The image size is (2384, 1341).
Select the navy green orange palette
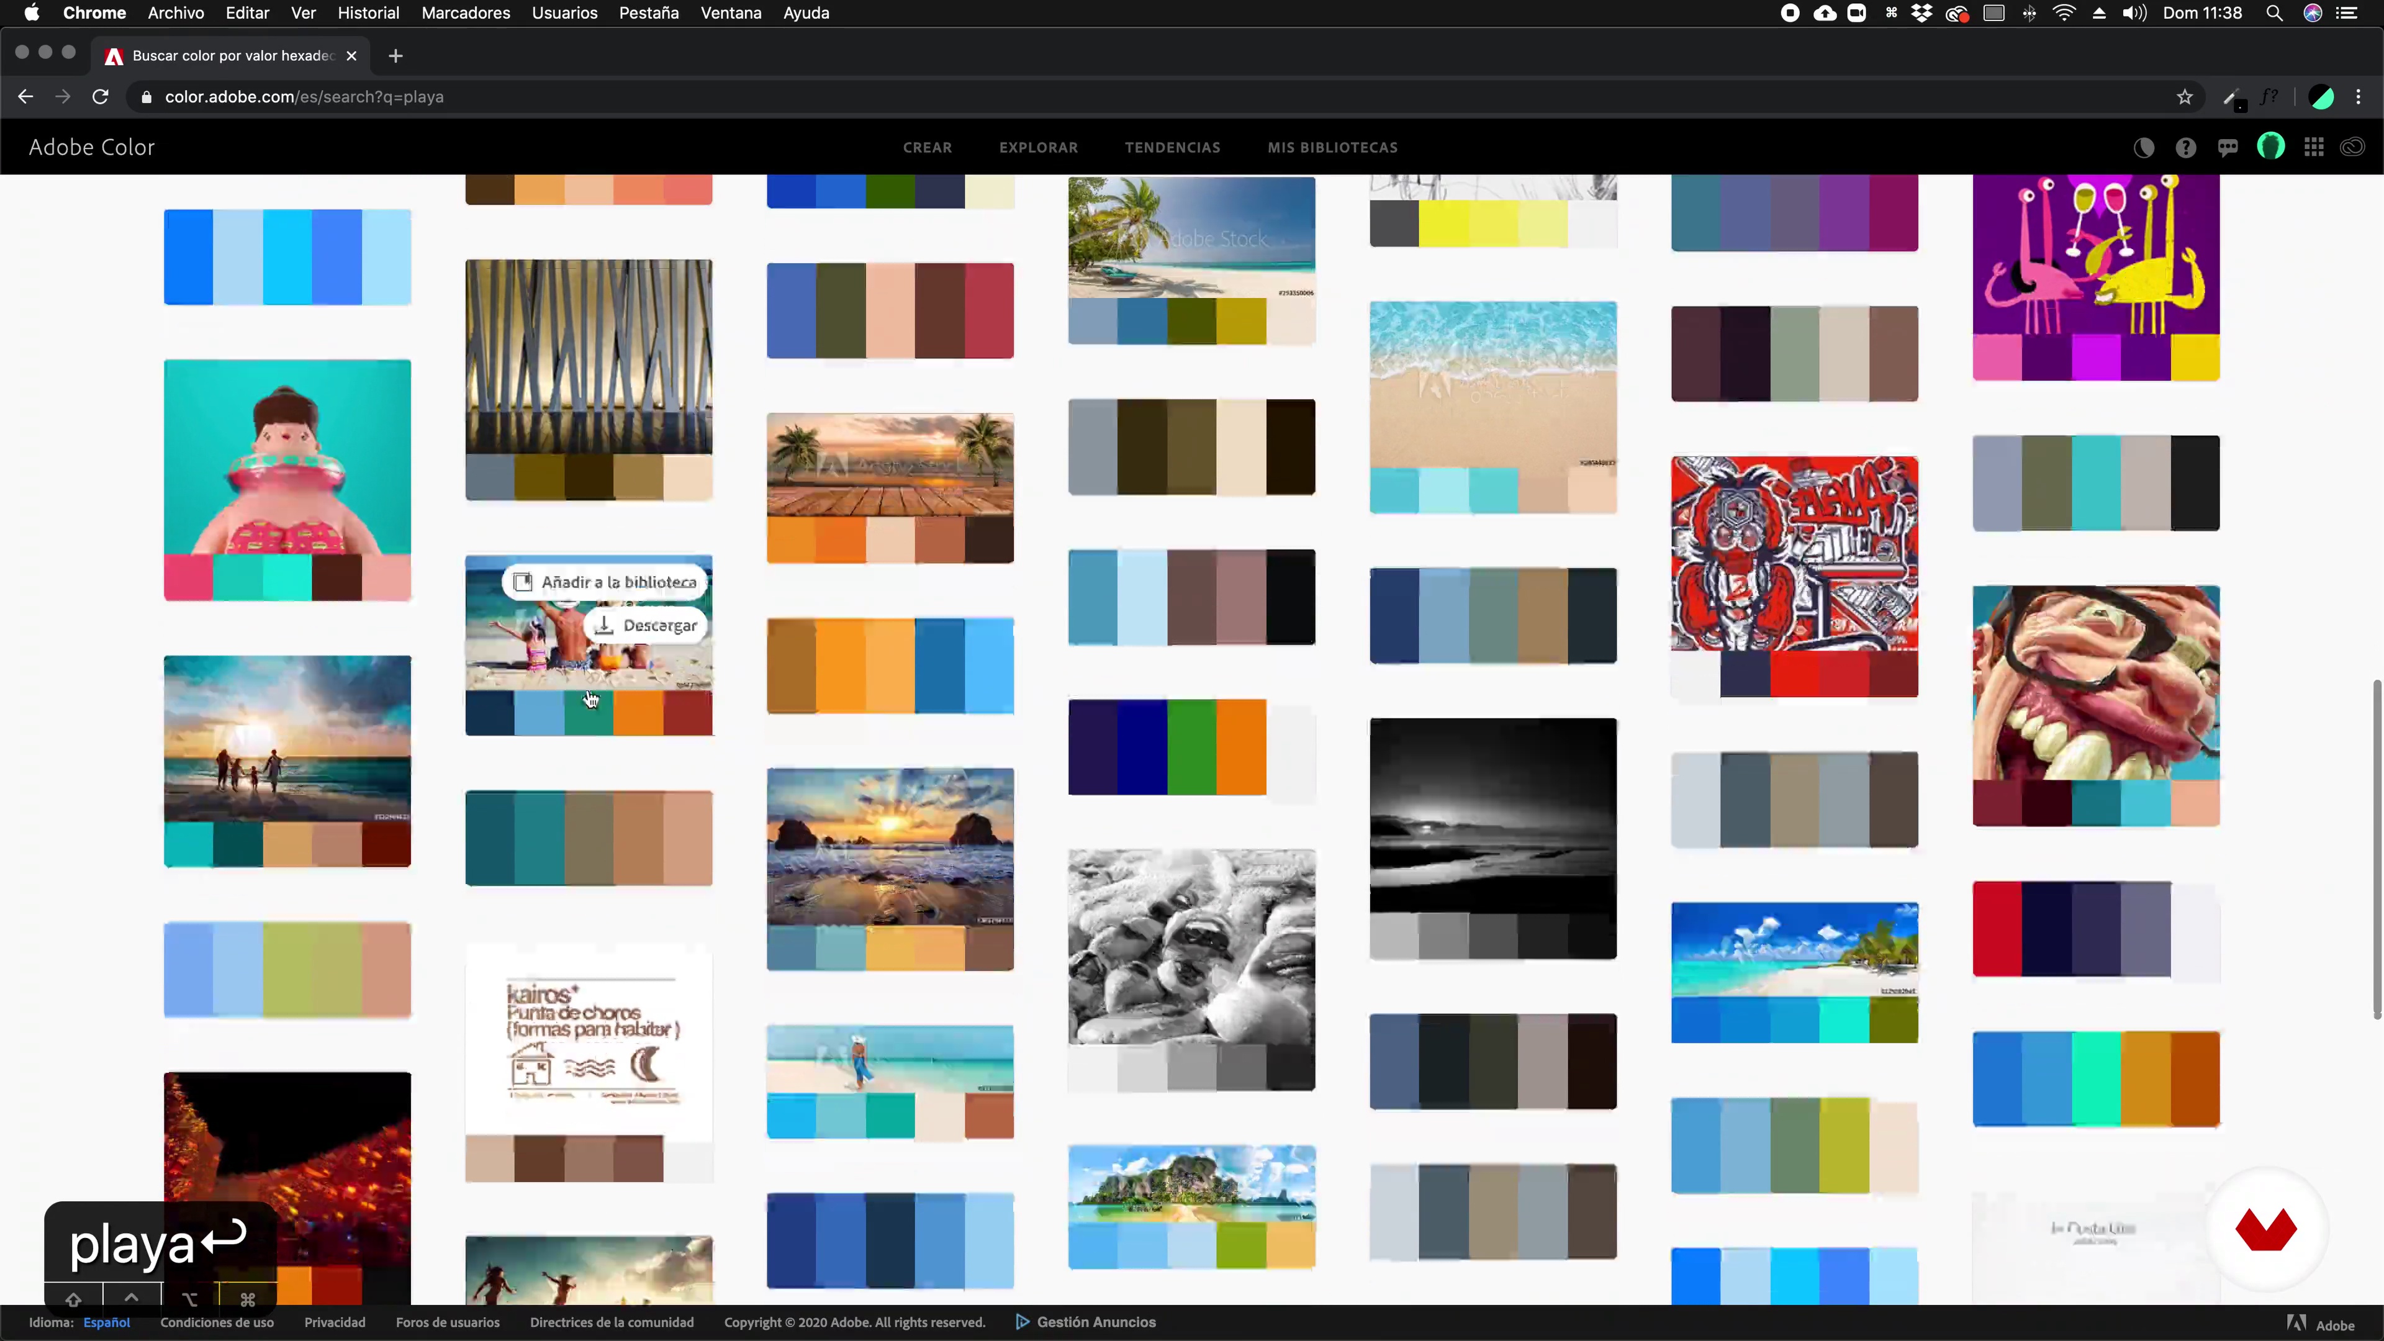(x=1191, y=747)
